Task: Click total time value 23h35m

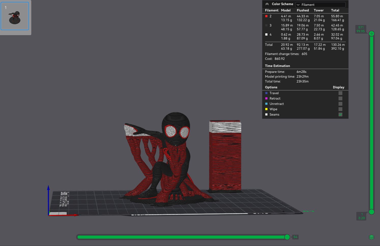Action: [x=302, y=81]
